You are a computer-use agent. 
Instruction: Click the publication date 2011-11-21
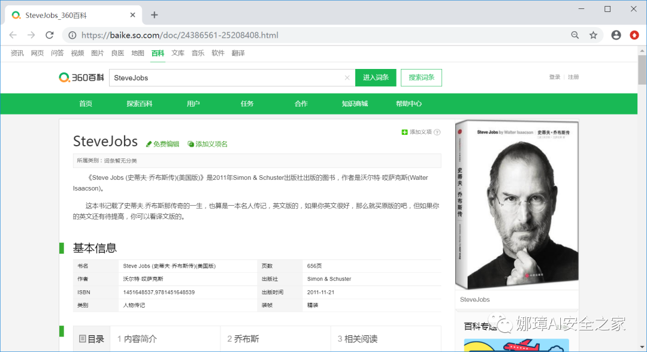(321, 292)
